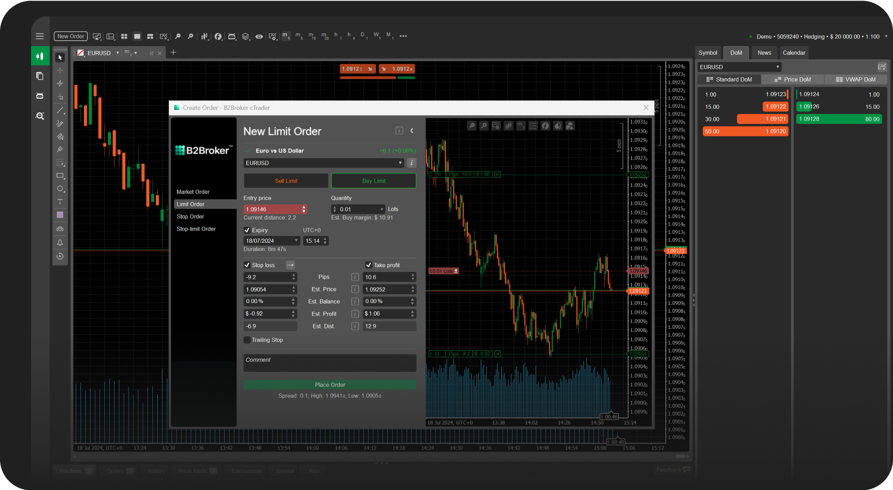Click Place Order button

pos(330,385)
